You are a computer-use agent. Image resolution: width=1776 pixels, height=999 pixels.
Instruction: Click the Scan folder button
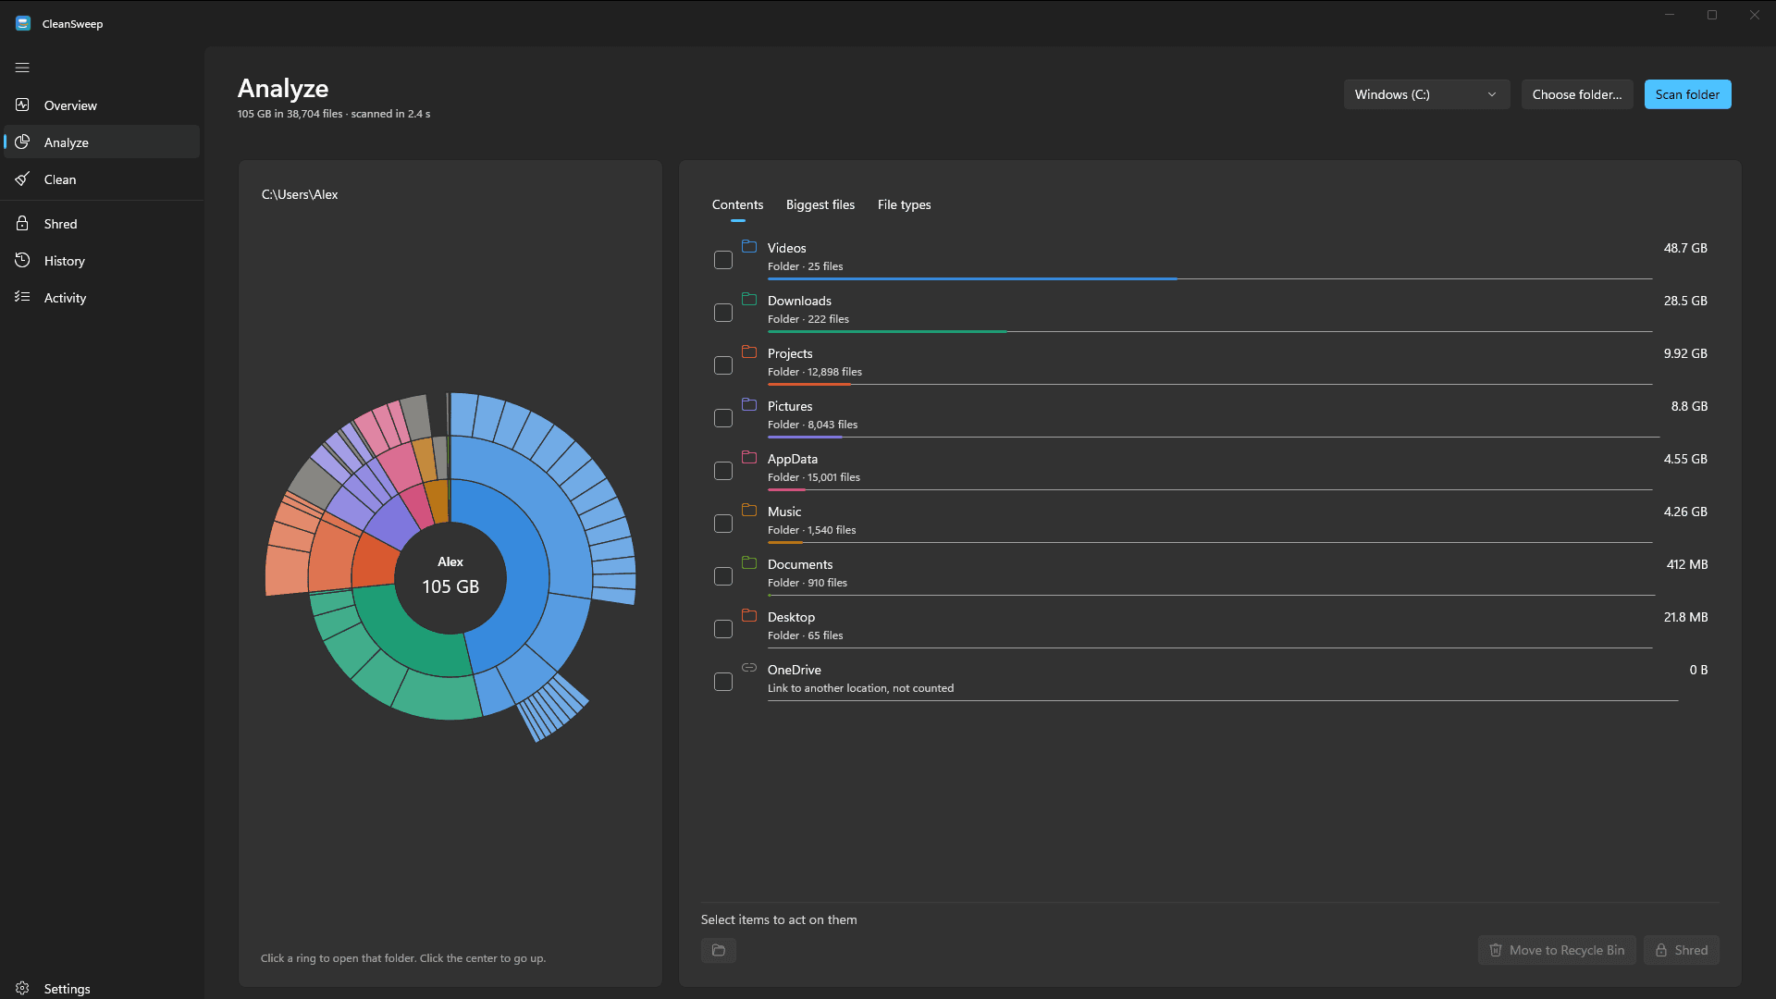1687,94
